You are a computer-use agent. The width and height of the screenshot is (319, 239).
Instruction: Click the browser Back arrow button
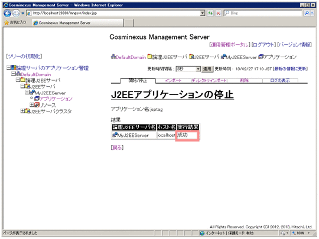[8, 14]
